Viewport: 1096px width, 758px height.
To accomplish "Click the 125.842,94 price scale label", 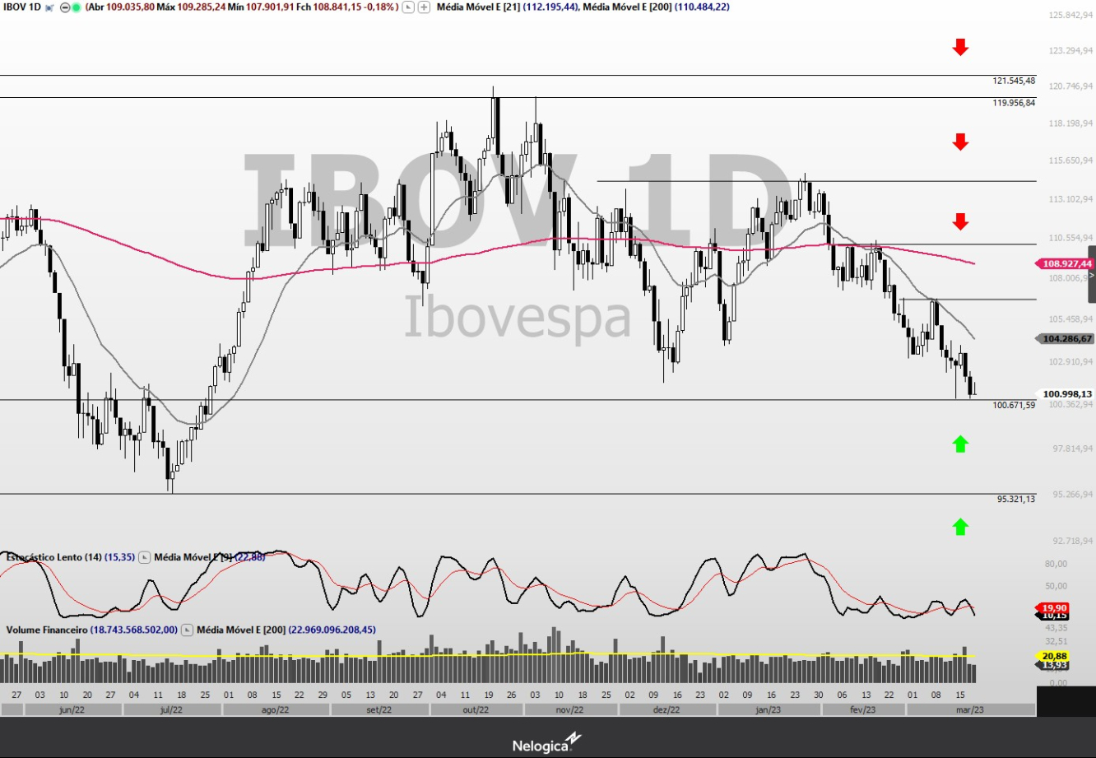I will click(x=1071, y=15).
